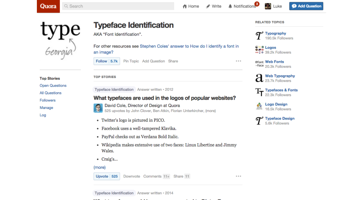The width and height of the screenshot is (363, 200).
Task: Click the first Typeface Identification topic tag
Action: pyautogui.click(x=114, y=90)
